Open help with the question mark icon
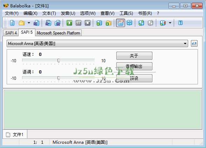The width and height of the screenshot is (206, 148). point(180,23)
